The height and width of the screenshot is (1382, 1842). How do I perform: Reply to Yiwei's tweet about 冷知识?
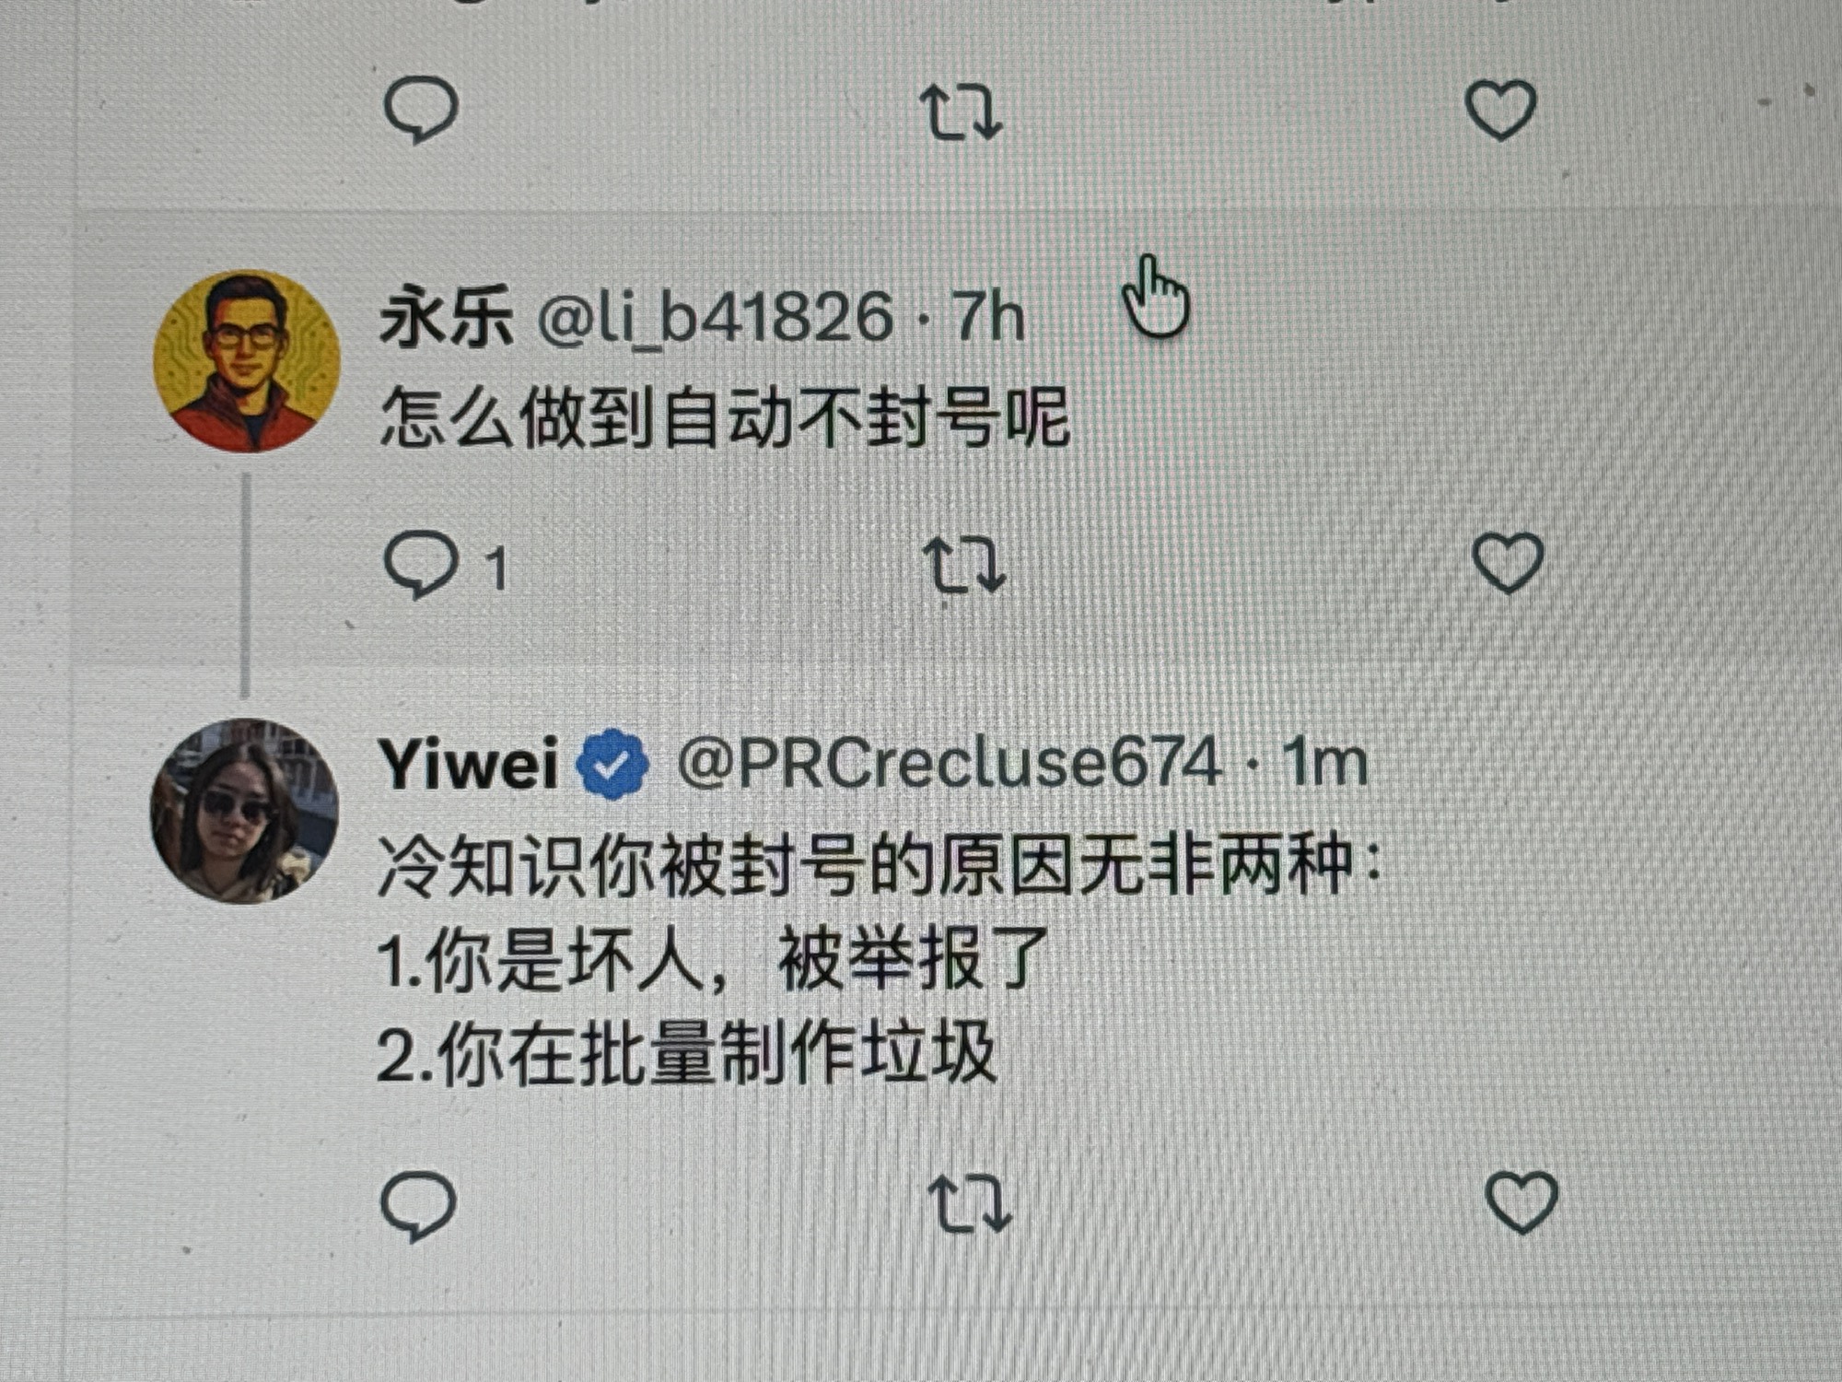[418, 1204]
